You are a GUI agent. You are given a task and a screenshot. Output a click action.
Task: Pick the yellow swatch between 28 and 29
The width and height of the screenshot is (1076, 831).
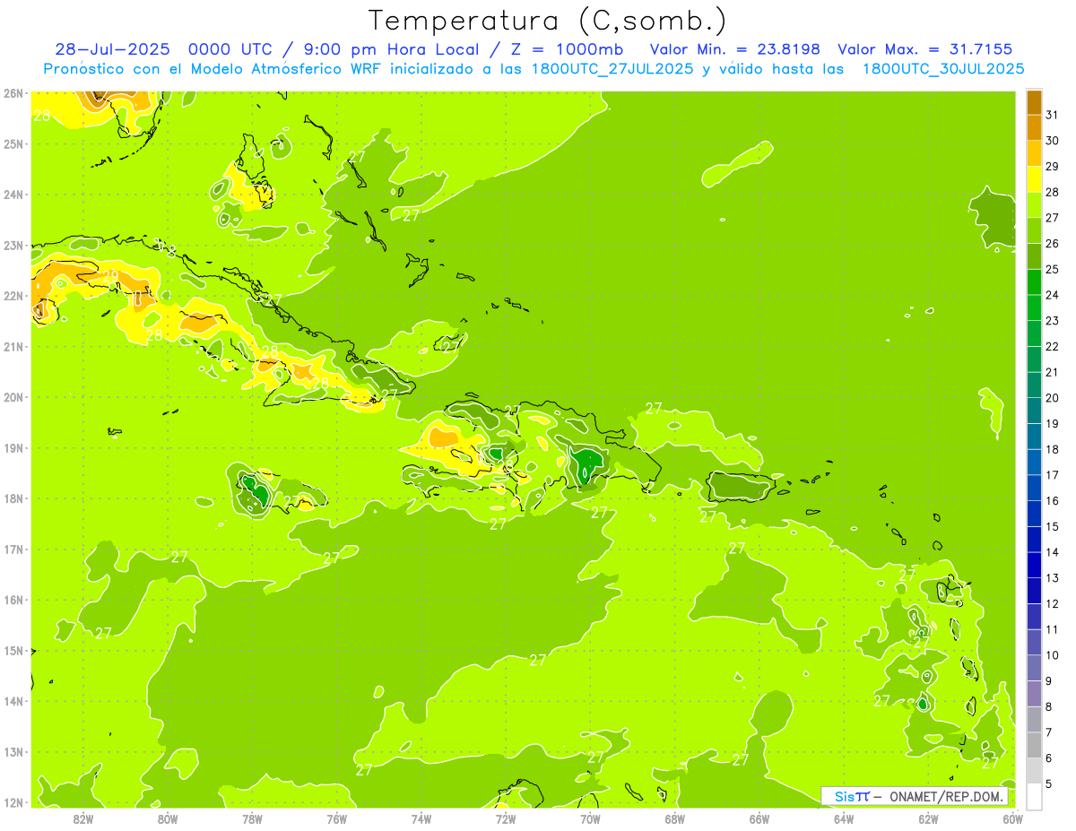click(x=1034, y=178)
